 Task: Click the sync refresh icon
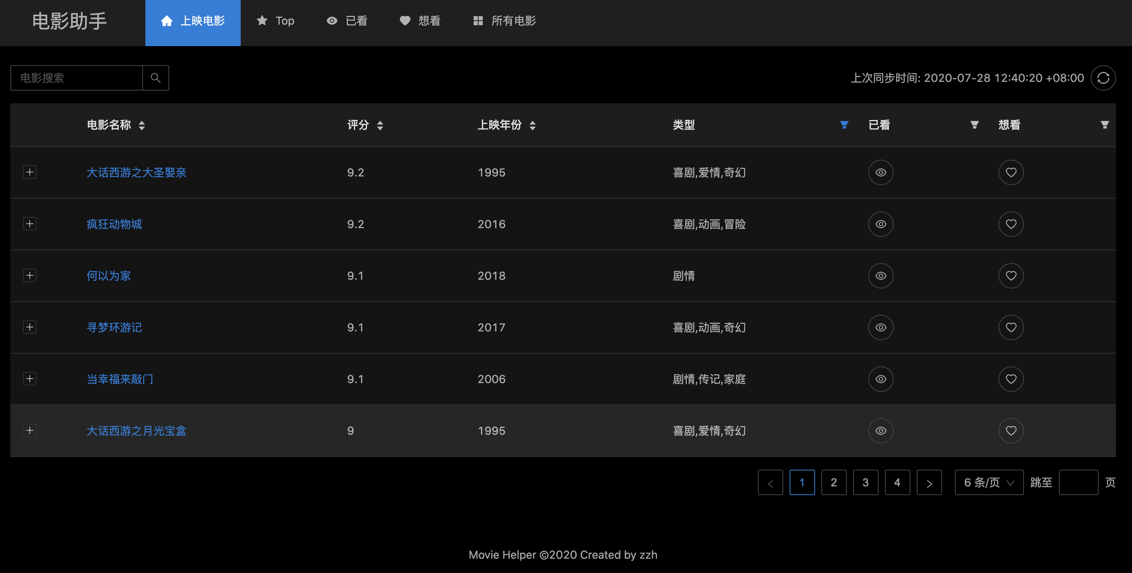pyautogui.click(x=1103, y=78)
